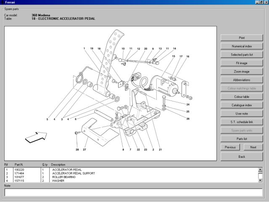Click callout number 9 in diagram
Image resolution: width=269 pixels, height=202 pixels.
tap(153, 49)
